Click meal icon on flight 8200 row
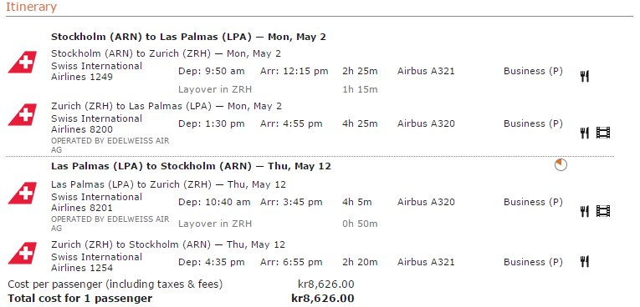 (585, 133)
